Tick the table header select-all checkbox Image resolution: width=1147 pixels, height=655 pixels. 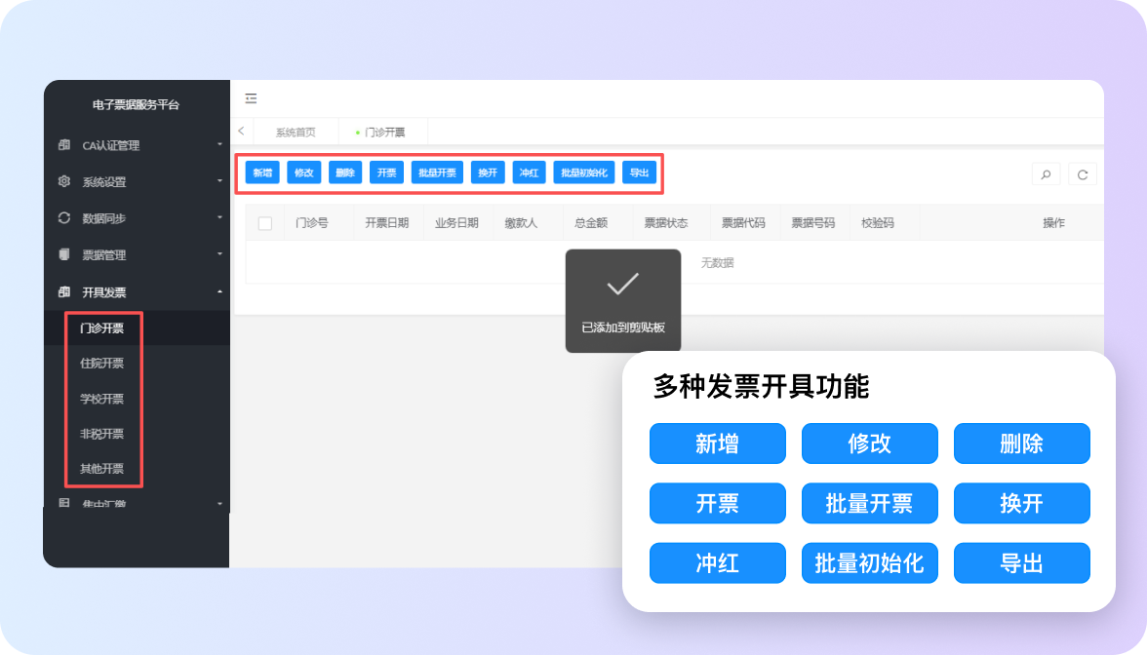(x=265, y=223)
